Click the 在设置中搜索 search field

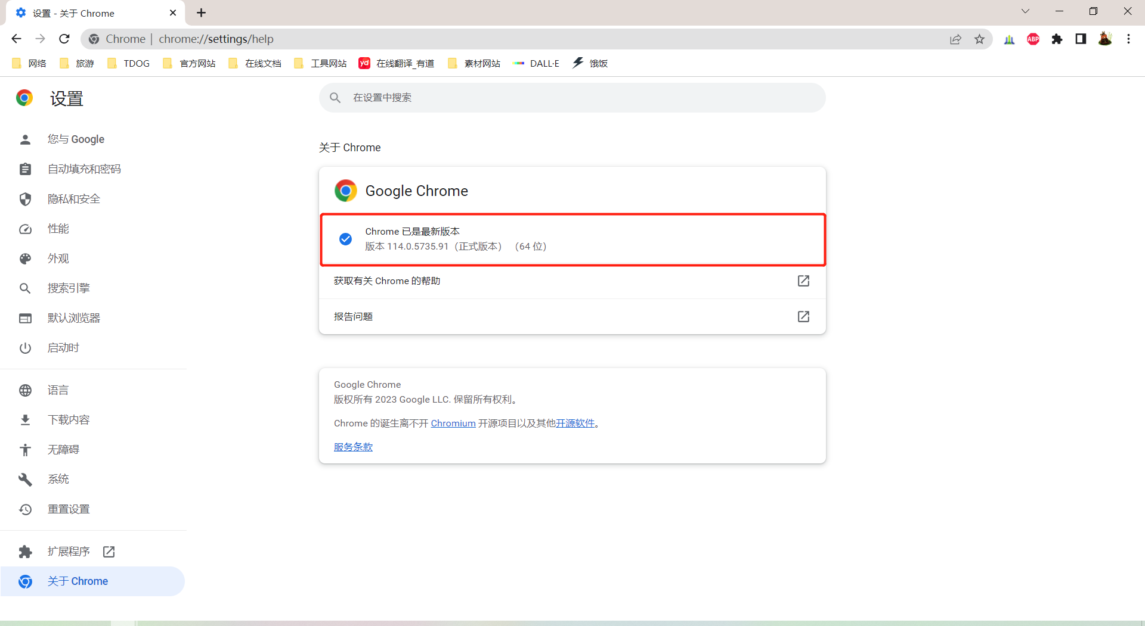571,98
